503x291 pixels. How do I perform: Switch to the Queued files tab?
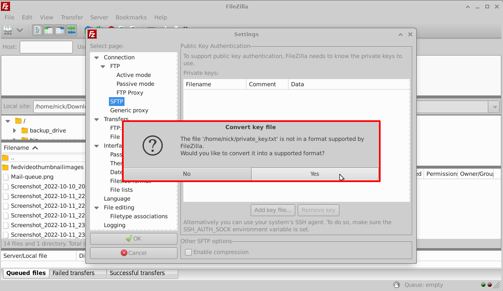click(x=26, y=273)
